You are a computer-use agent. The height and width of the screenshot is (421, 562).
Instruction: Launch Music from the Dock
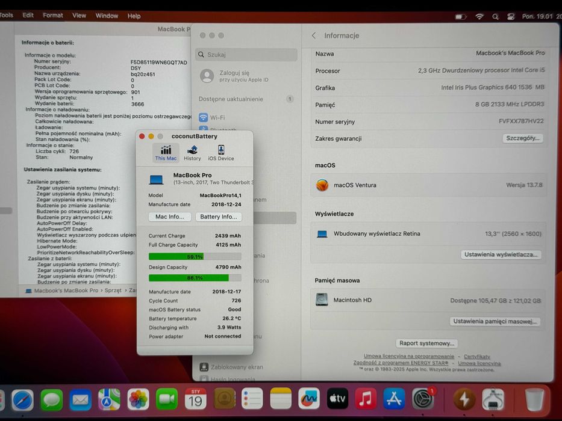366,398
